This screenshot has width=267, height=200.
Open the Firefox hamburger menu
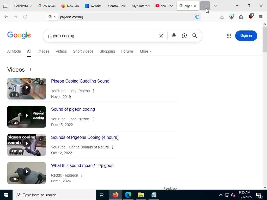[260, 17]
